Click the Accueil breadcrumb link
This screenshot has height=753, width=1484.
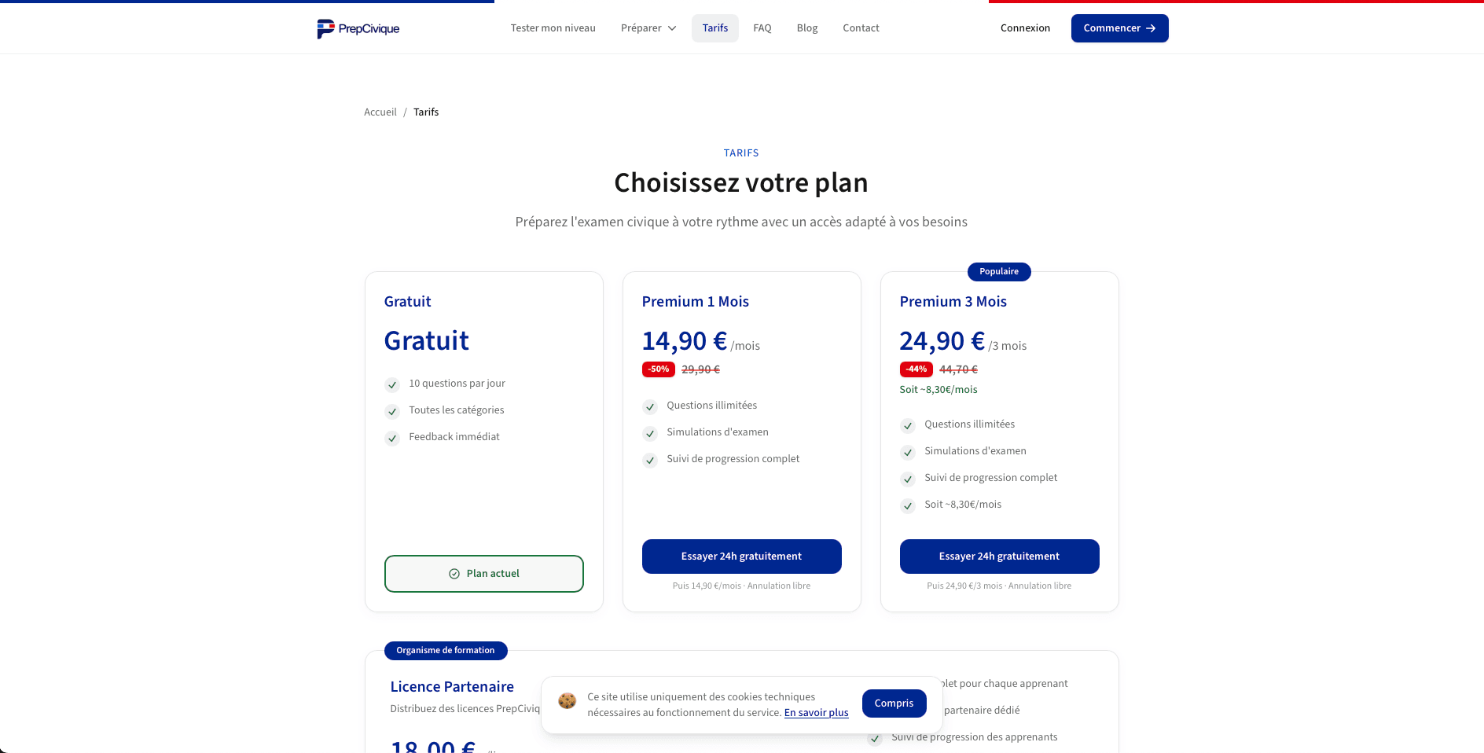pos(380,112)
